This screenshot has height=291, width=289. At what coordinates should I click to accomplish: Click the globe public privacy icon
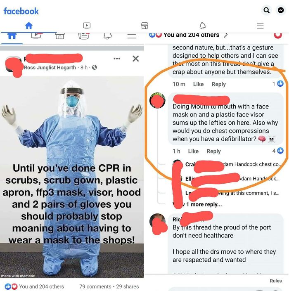point(94,67)
